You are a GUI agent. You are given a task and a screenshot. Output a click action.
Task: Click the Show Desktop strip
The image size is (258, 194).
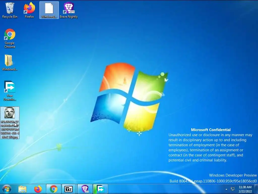[256, 189]
